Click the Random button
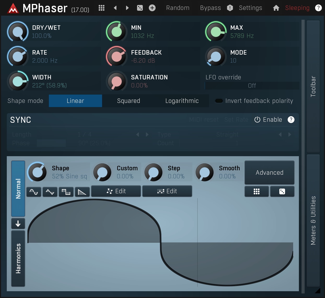The width and height of the screenshot is (325, 298). [178, 8]
